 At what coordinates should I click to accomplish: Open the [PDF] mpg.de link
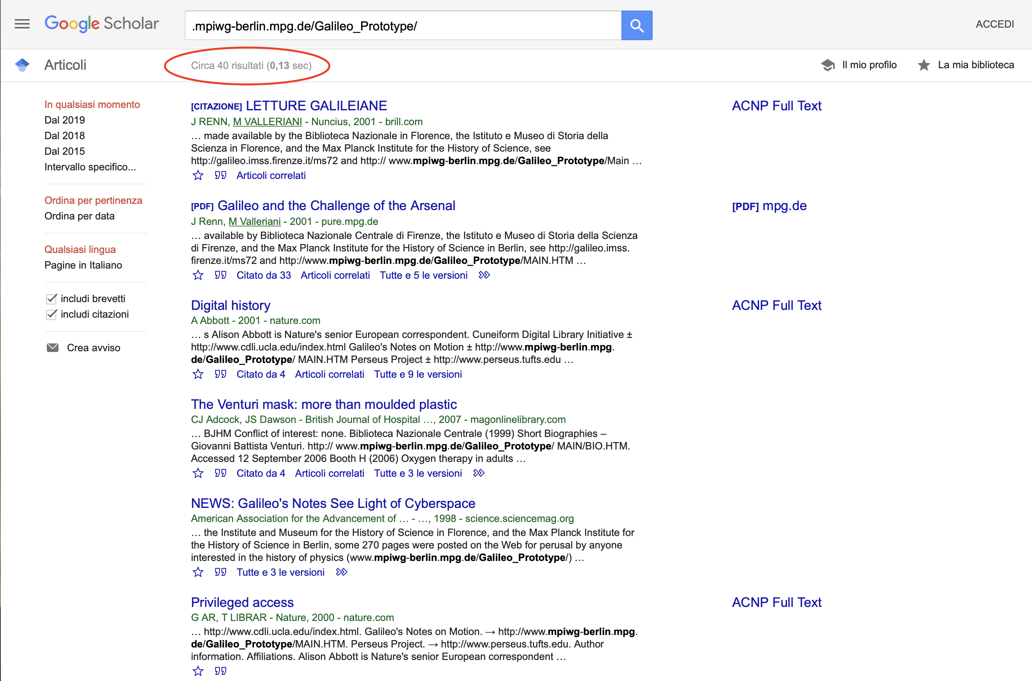769,206
